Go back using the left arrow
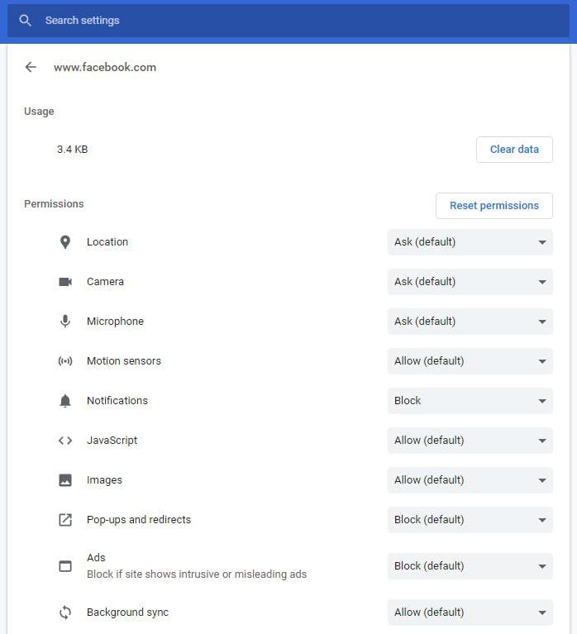 [31, 67]
